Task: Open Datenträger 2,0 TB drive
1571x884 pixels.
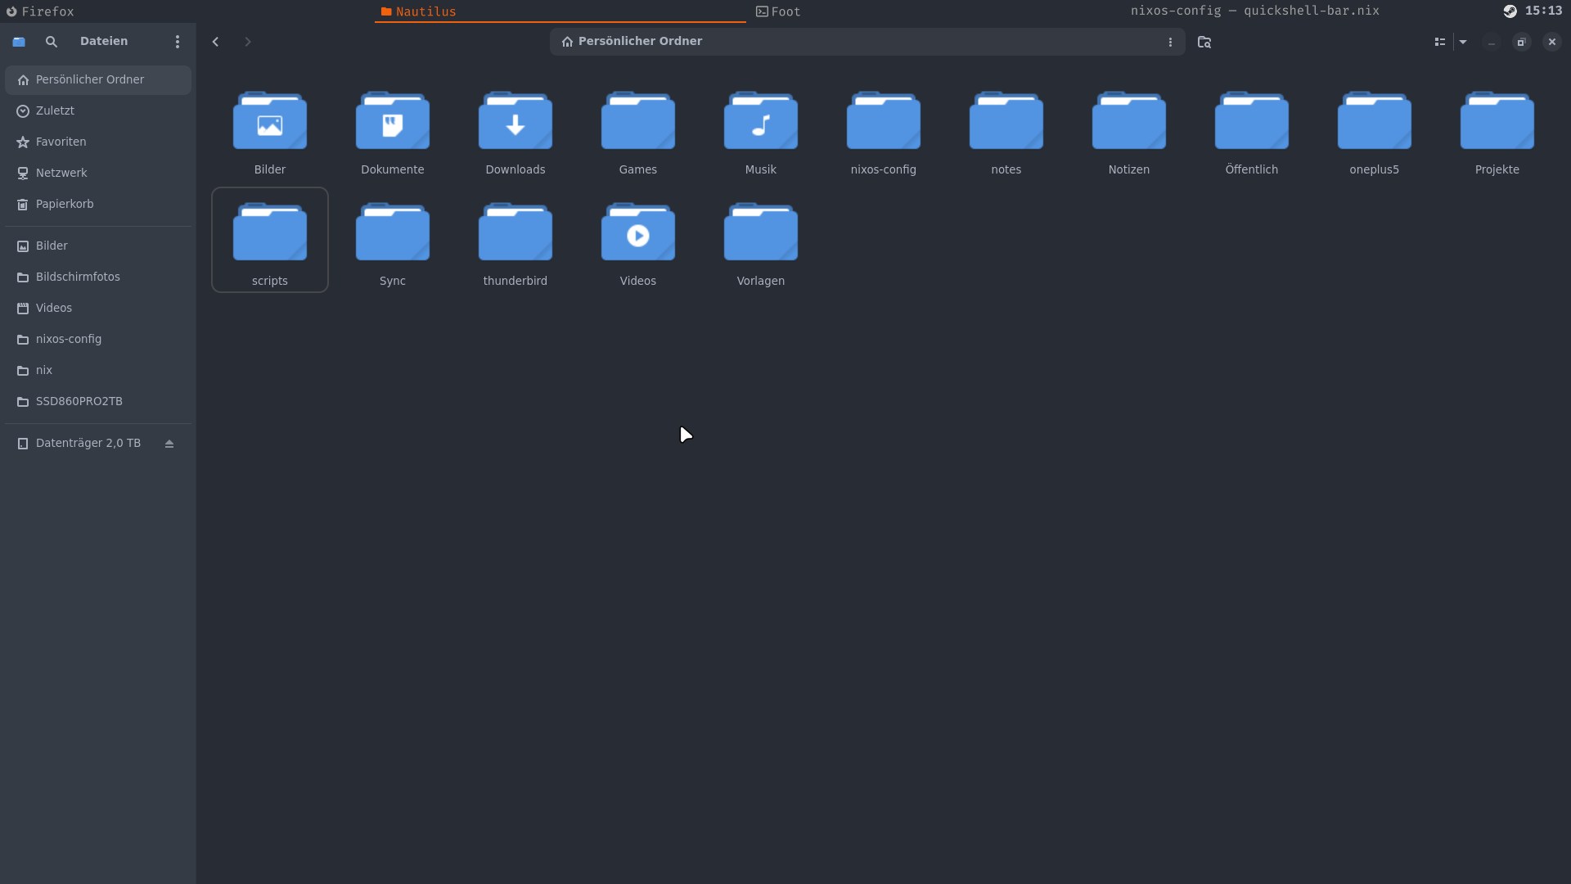Action: [98, 444]
